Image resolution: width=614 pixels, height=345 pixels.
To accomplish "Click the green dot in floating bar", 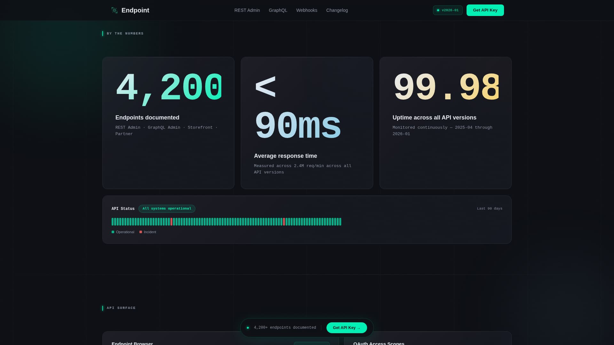I will click(248, 328).
